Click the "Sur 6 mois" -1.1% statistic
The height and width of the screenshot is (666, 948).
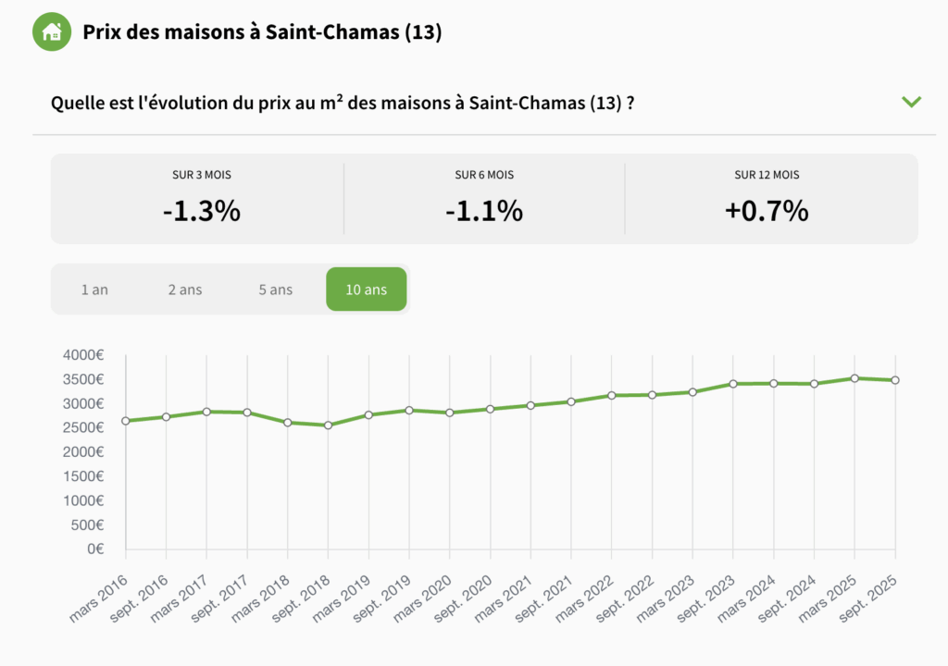484,211
